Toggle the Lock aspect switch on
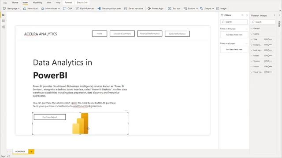 coord(269,50)
